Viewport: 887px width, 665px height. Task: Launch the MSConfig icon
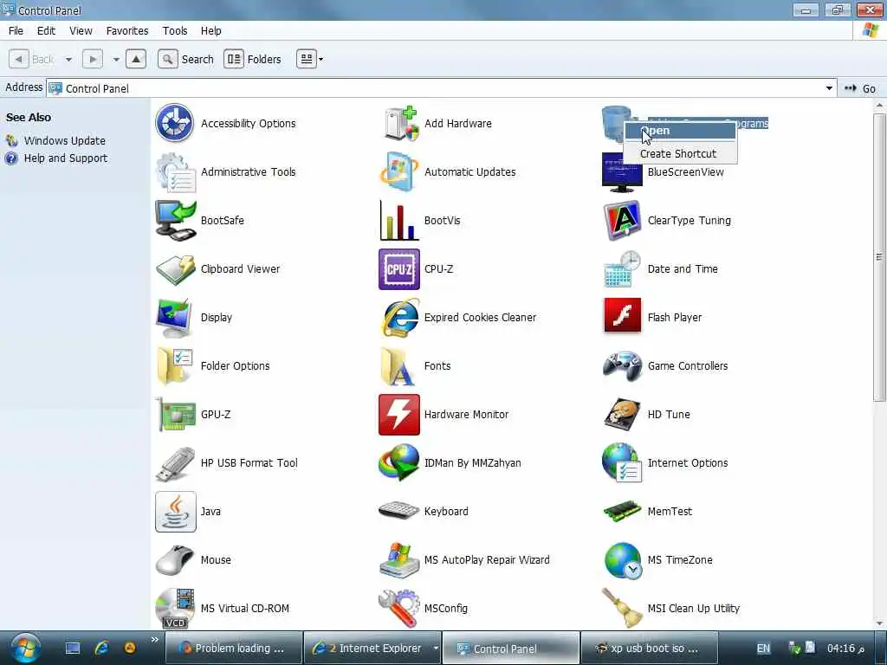[399, 609]
